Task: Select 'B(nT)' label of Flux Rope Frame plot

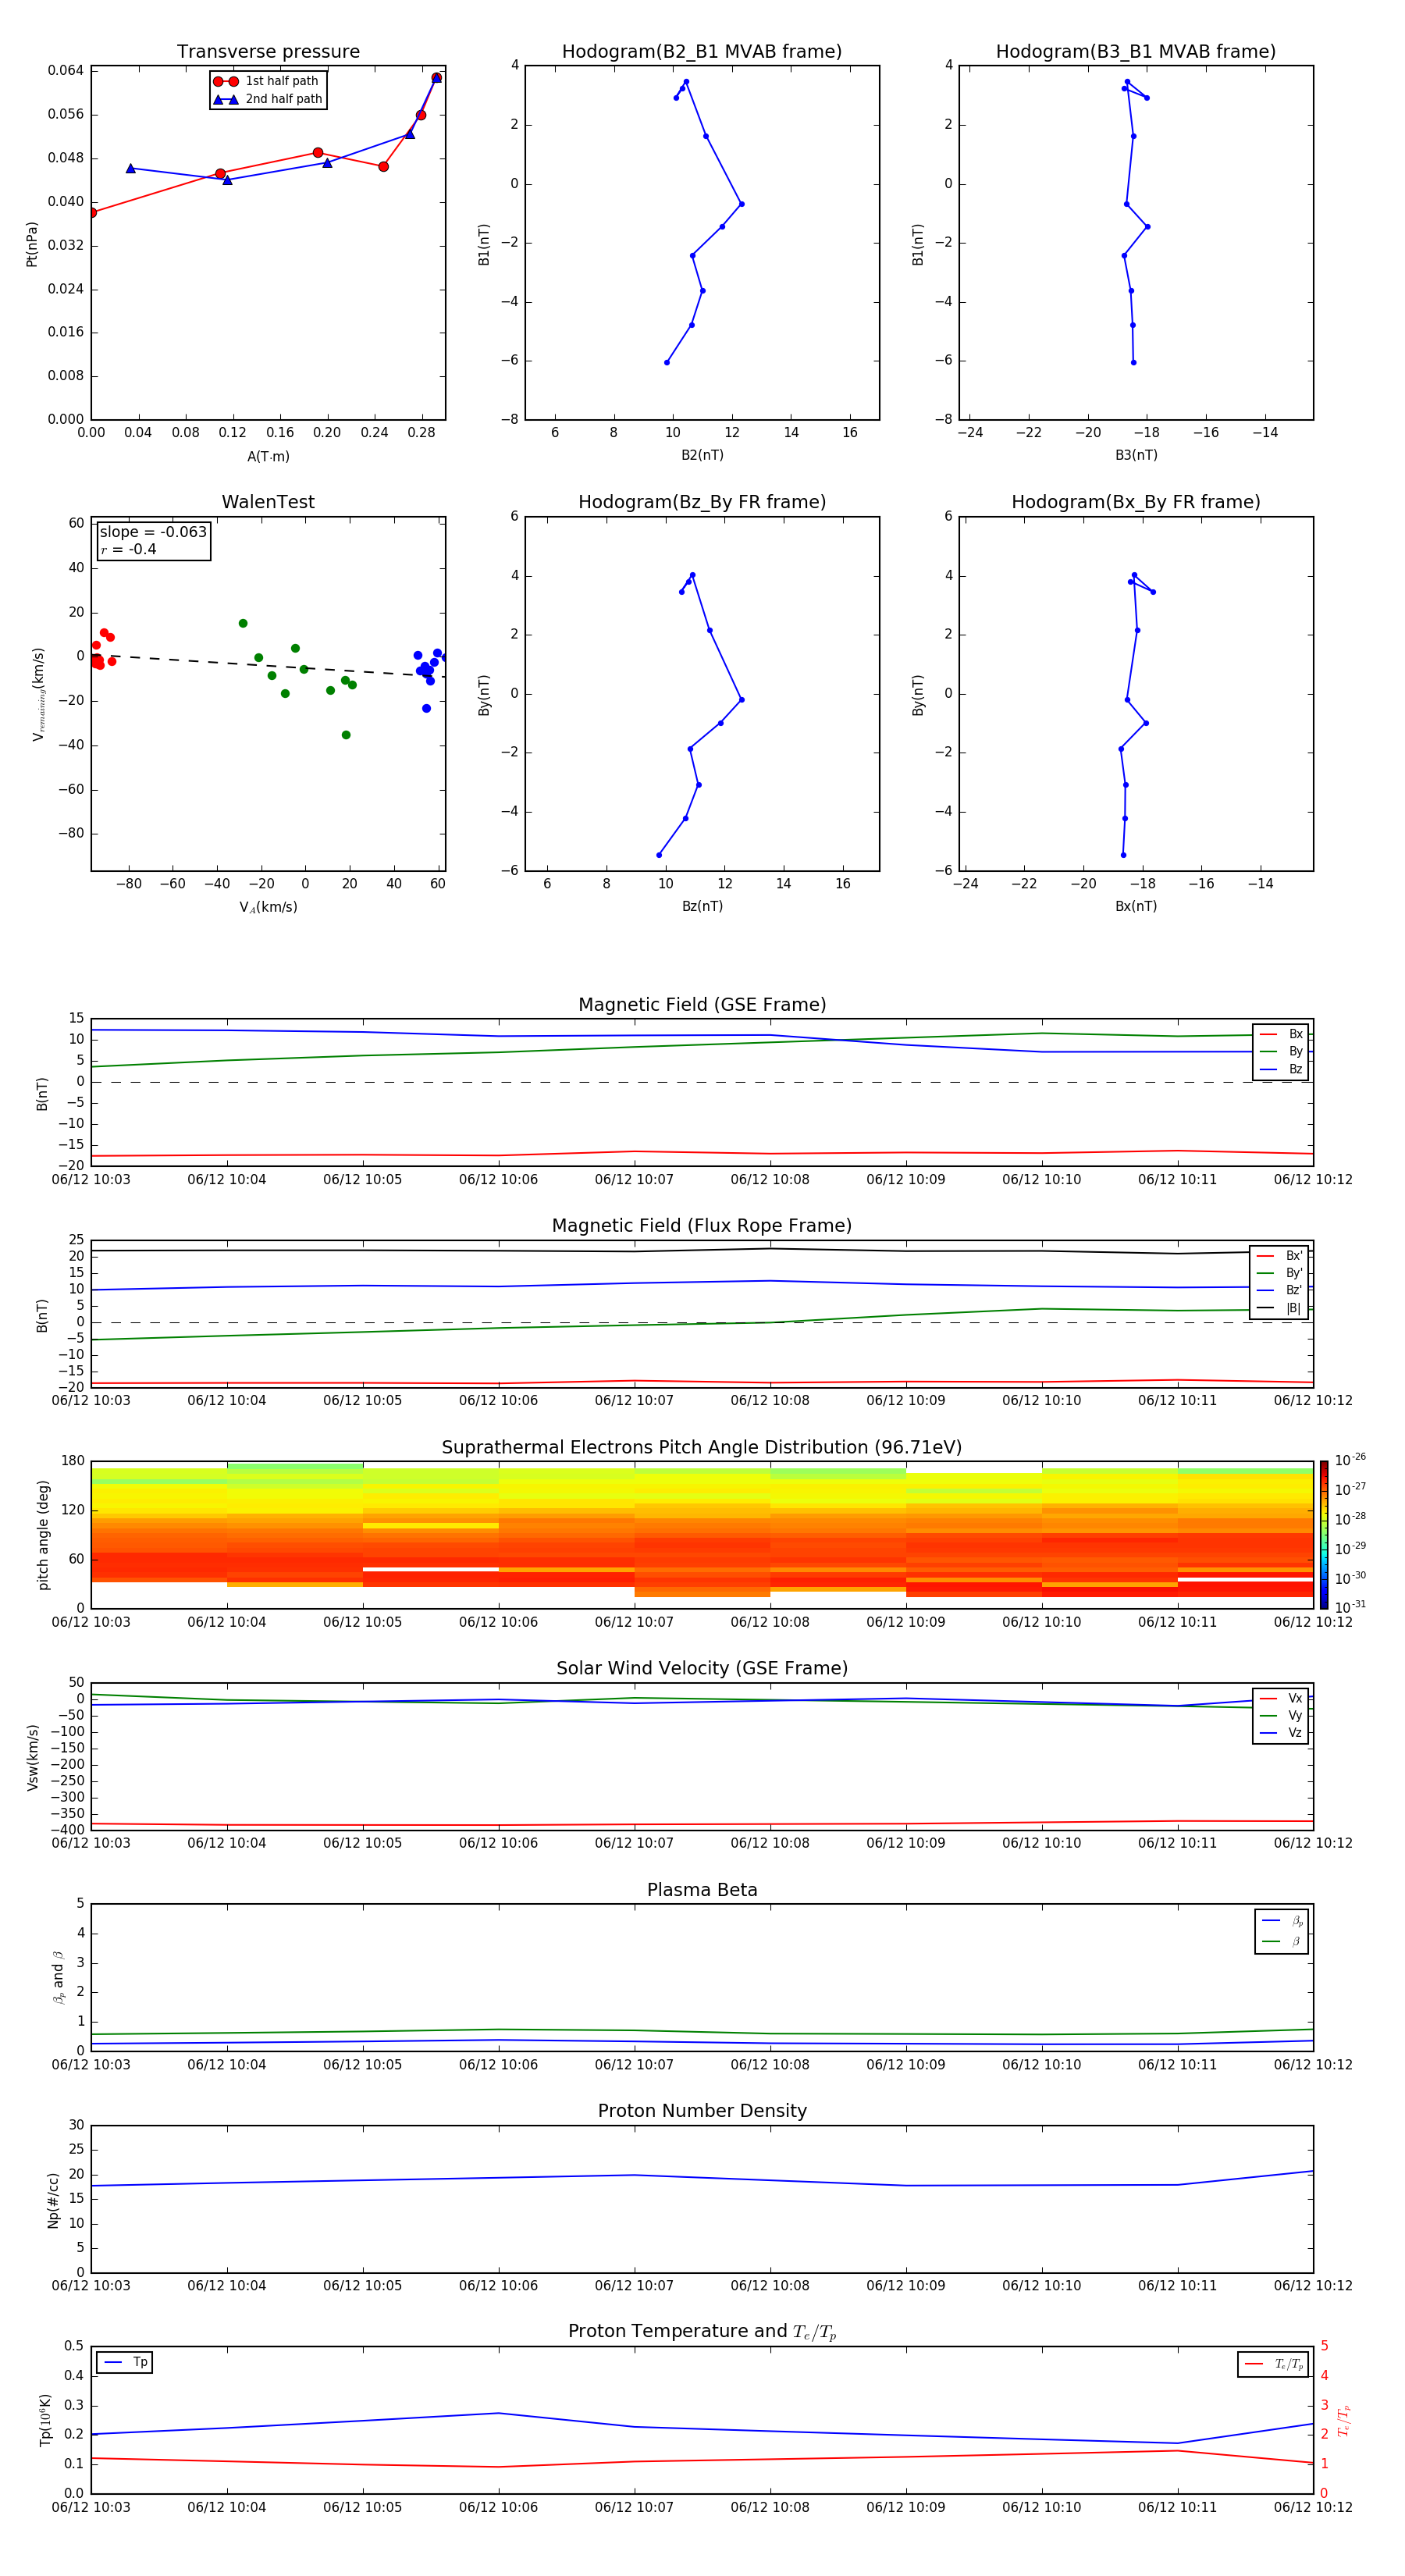Action: (42, 1314)
